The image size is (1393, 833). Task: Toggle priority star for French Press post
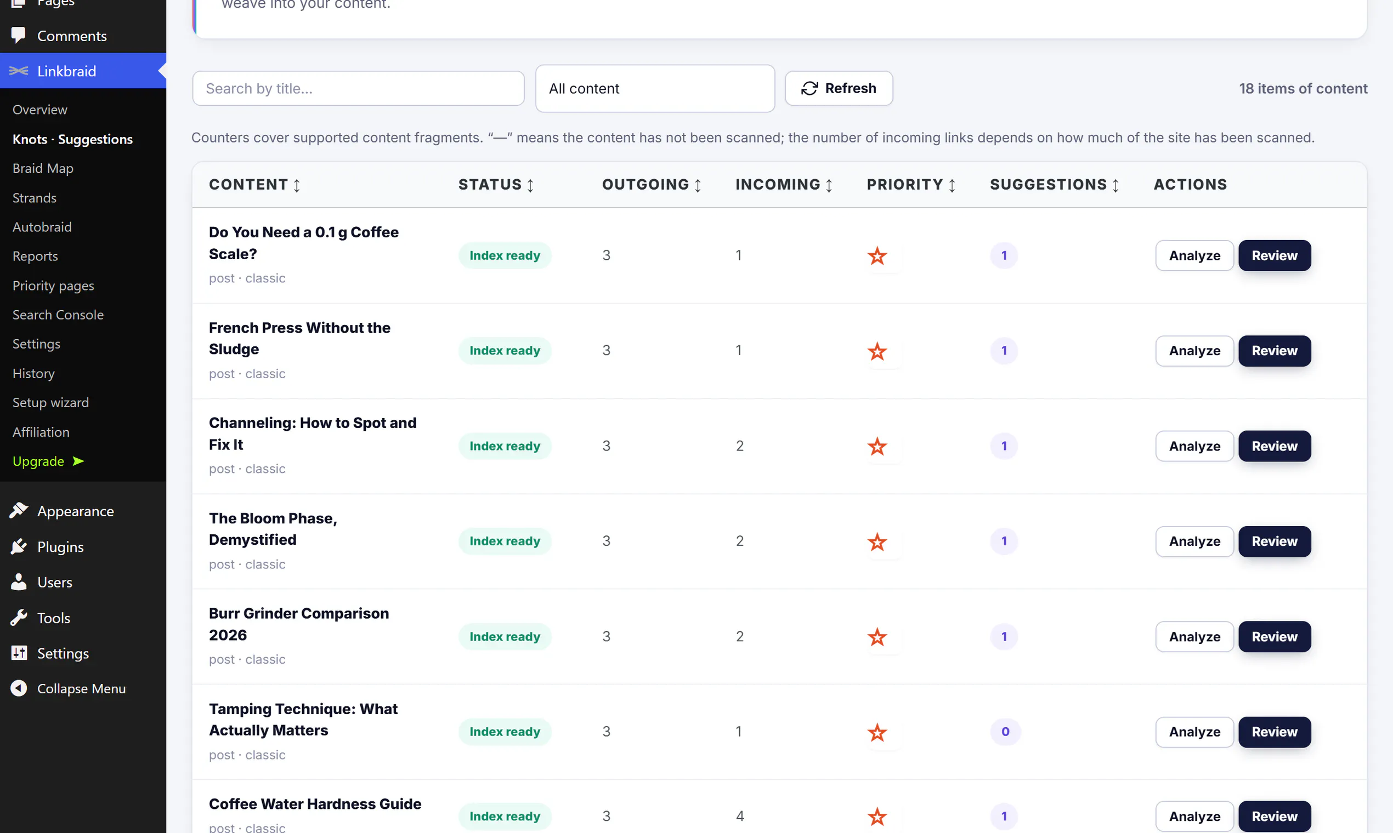877,351
